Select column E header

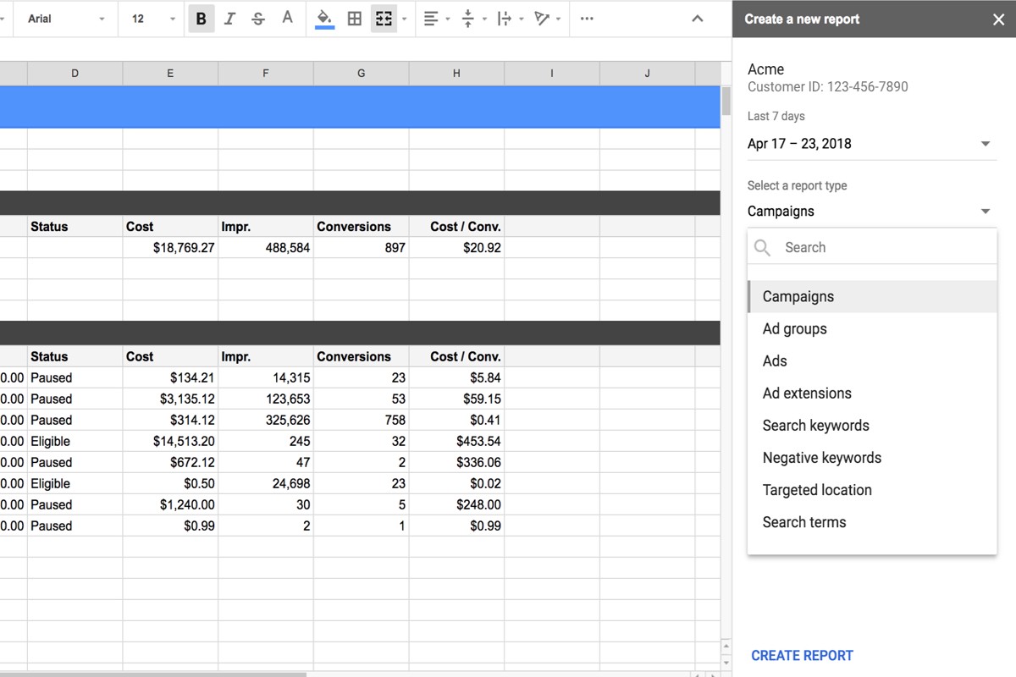[x=170, y=74]
